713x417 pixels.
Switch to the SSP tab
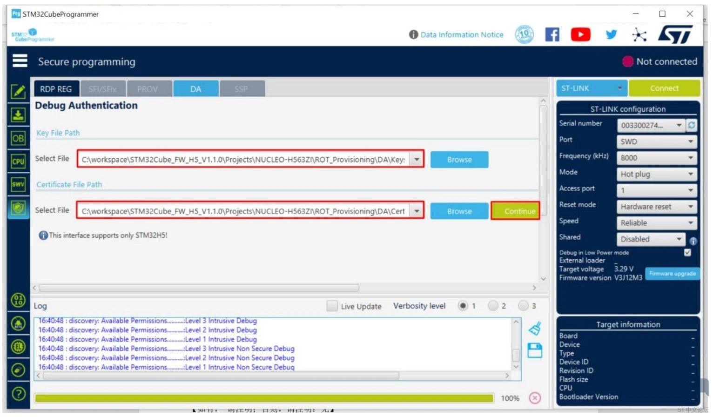pos(242,89)
